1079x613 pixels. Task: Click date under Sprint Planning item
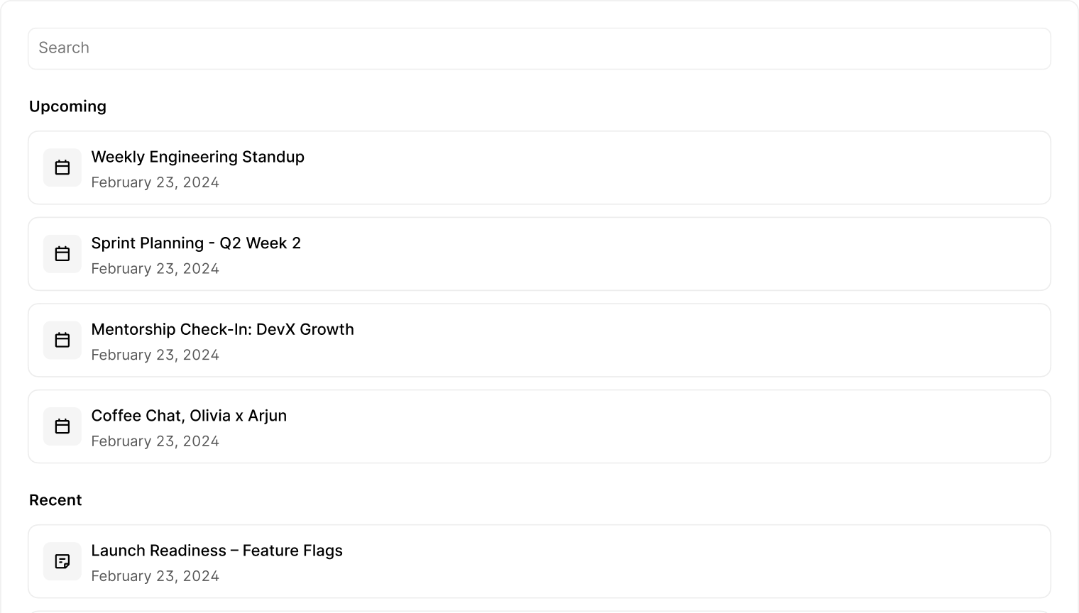[x=155, y=269]
